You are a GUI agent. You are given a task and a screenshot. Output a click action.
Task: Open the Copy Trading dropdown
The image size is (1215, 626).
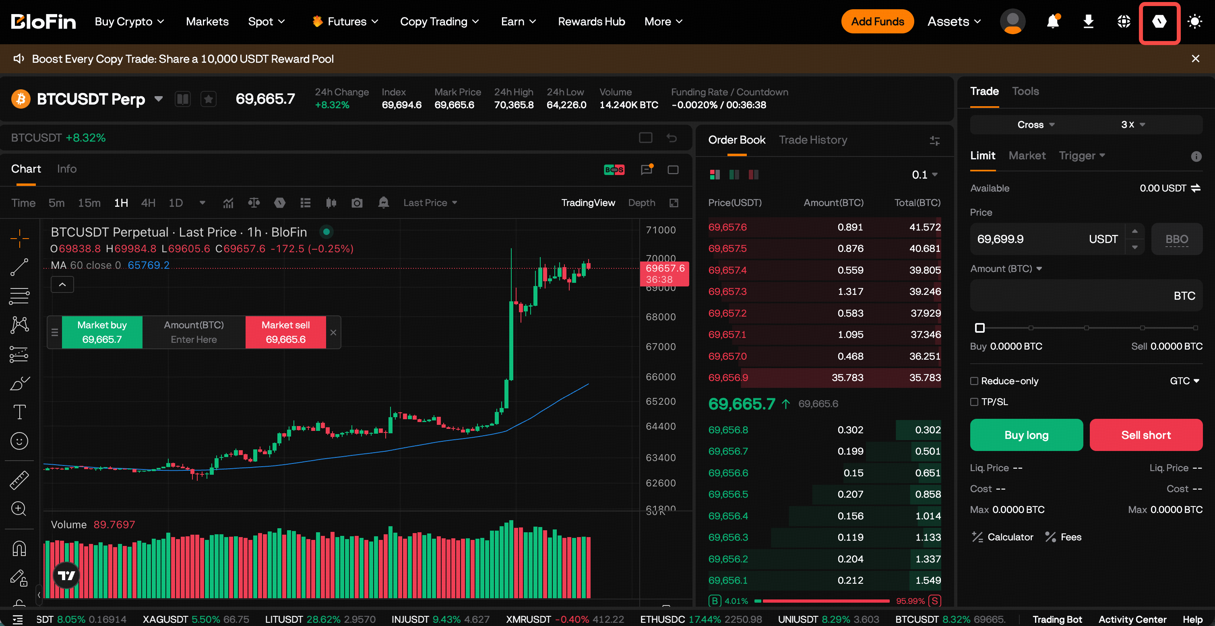pos(440,21)
